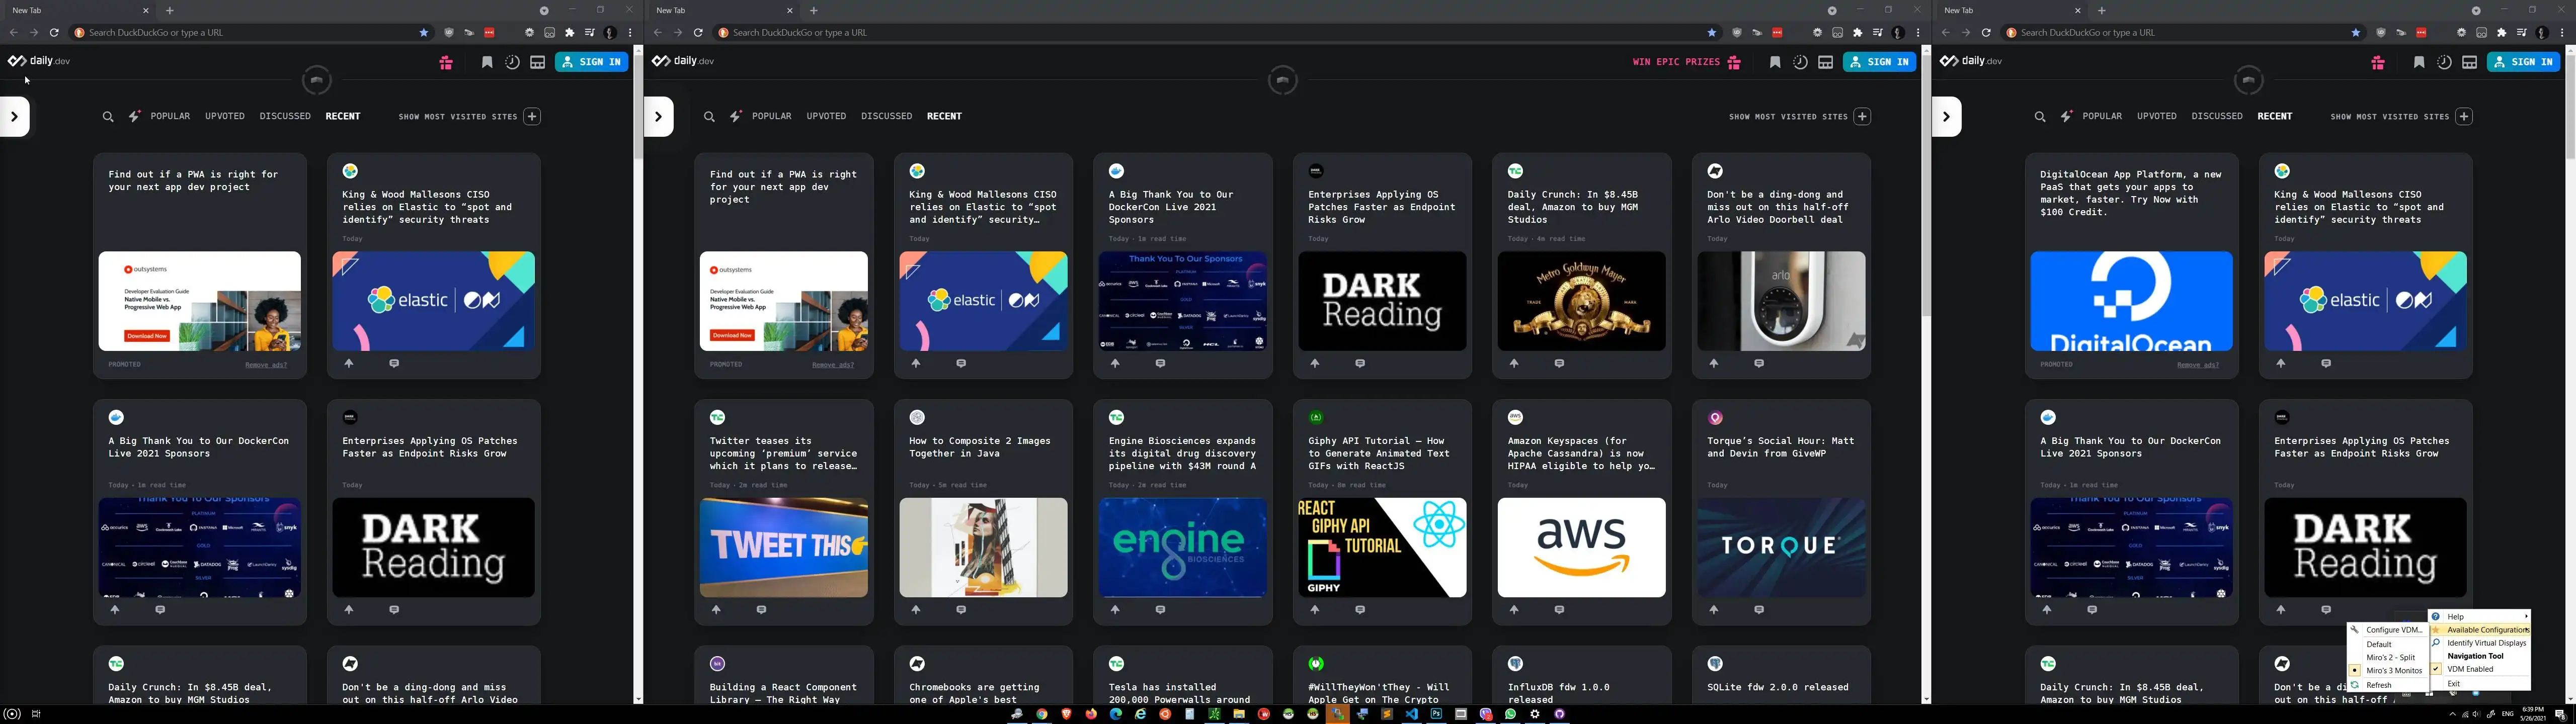Click layout settings icon in right window
The image size is (2576, 724).
tap(2469, 62)
